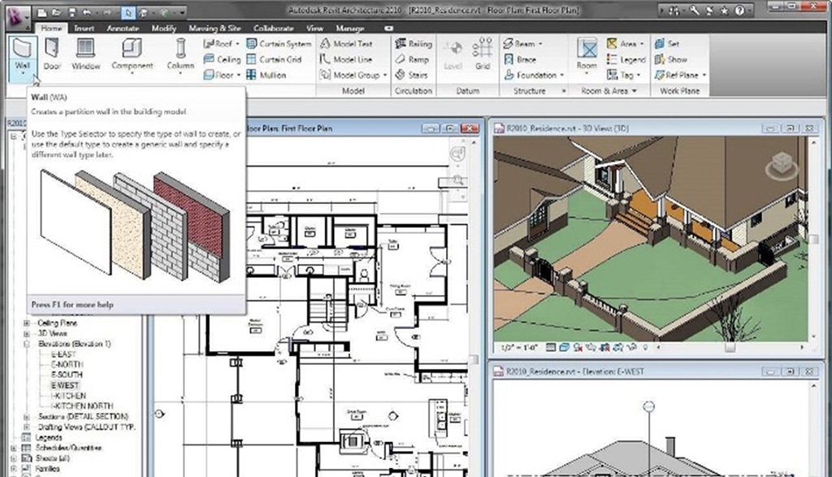The image size is (832, 477).
Task: Select the Ramp tool
Action: tap(412, 59)
